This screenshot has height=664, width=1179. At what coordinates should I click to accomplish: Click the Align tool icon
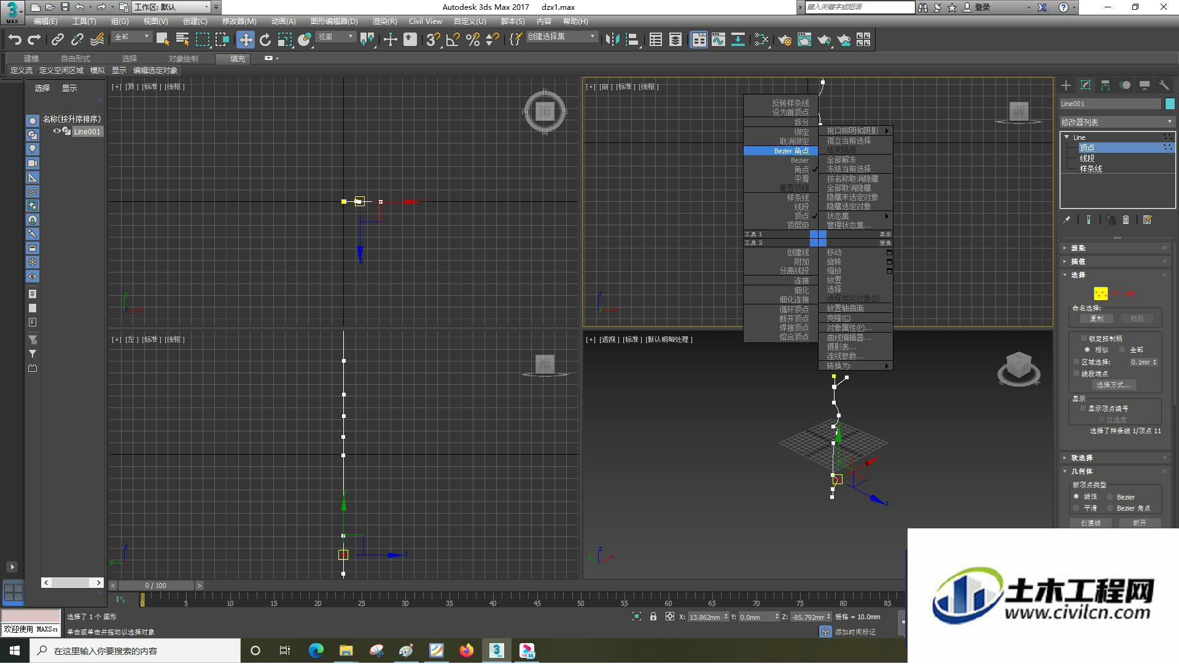click(632, 40)
